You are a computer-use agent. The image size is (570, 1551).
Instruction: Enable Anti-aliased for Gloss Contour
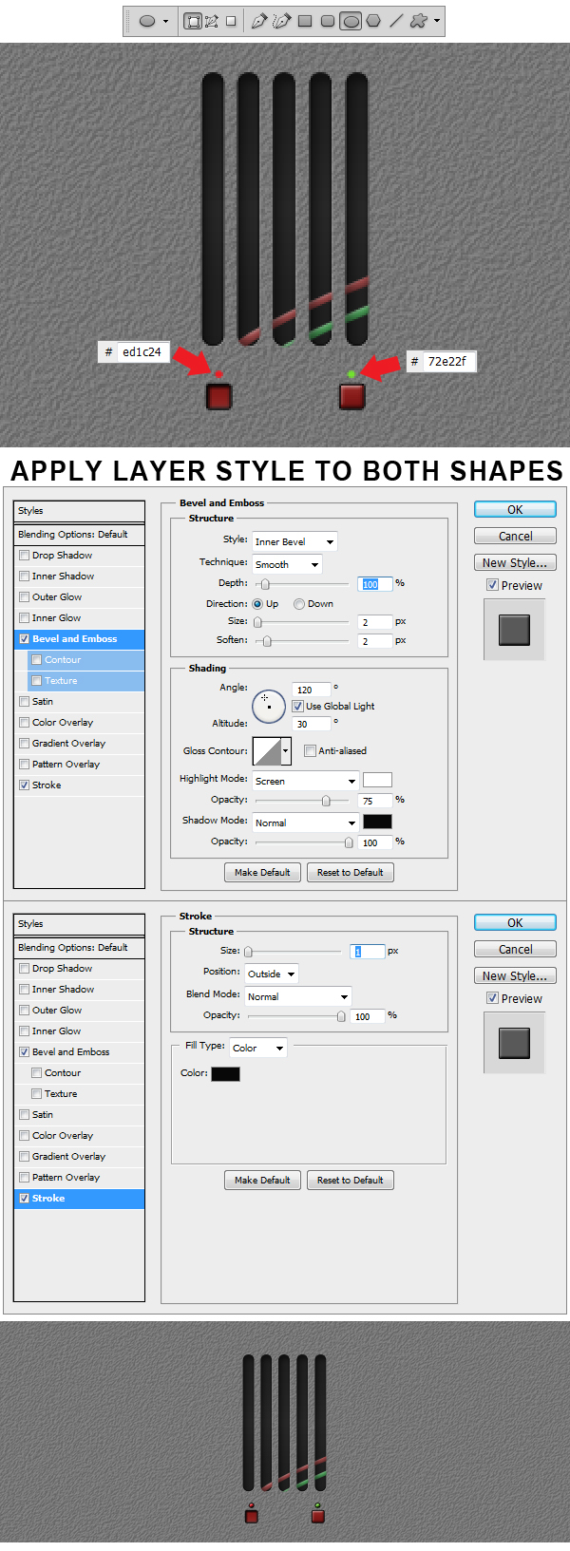tap(310, 750)
